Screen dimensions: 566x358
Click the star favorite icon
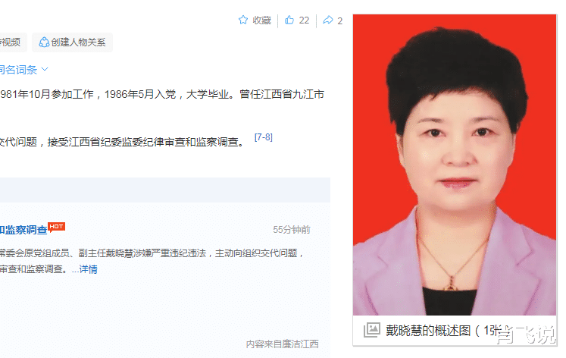(x=243, y=20)
